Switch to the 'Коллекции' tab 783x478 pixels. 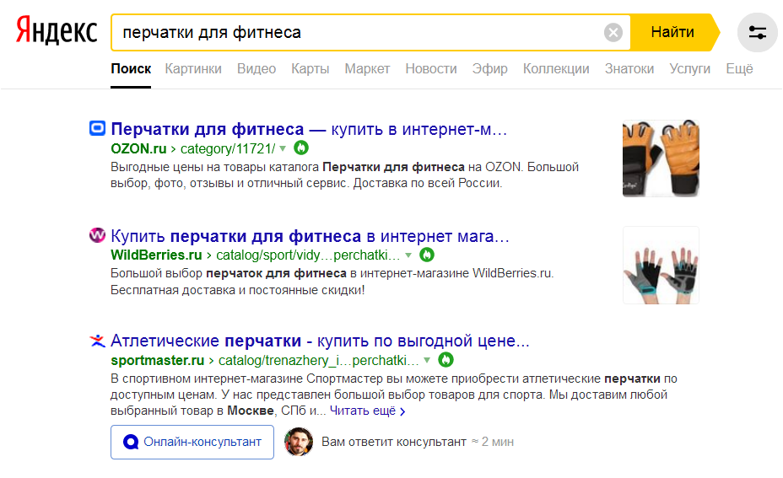(556, 69)
